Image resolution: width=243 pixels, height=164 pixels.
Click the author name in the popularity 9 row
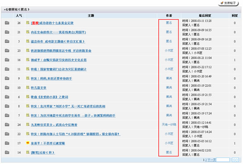click(169, 78)
